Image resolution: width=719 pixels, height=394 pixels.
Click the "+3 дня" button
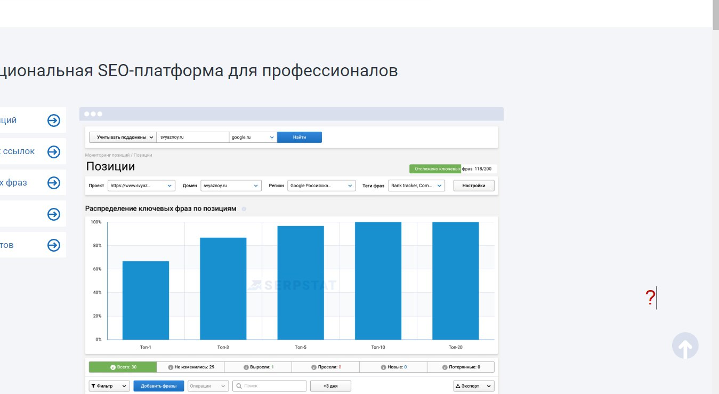coord(330,386)
